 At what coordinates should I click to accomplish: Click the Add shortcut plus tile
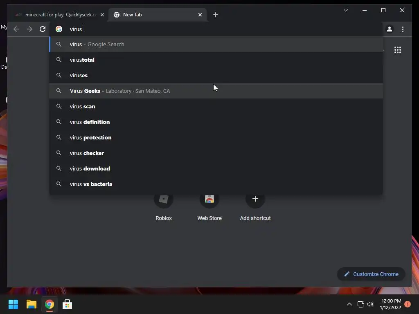click(x=255, y=208)
